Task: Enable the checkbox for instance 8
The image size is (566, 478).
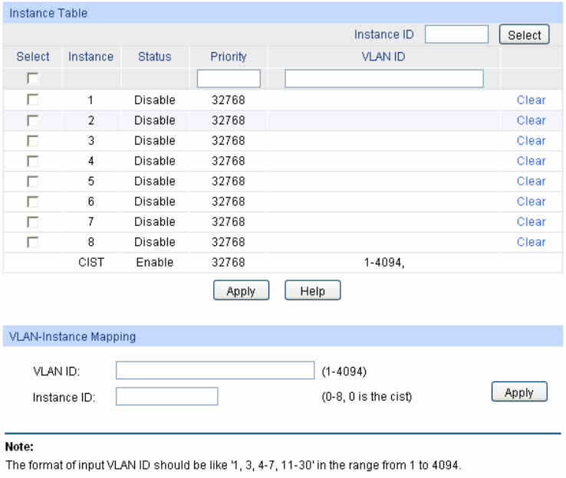Action: coord(33,242)
